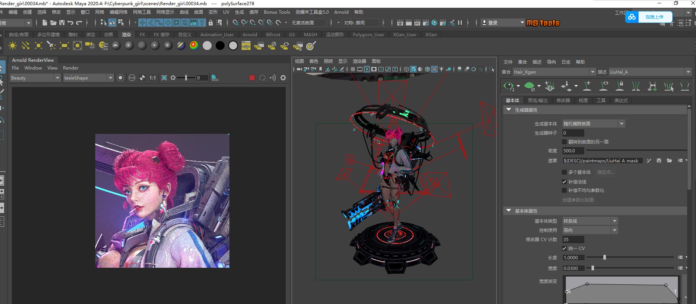Toggle viewport grid icon
The width and height of the screenshot is (696, 304).
352,69
